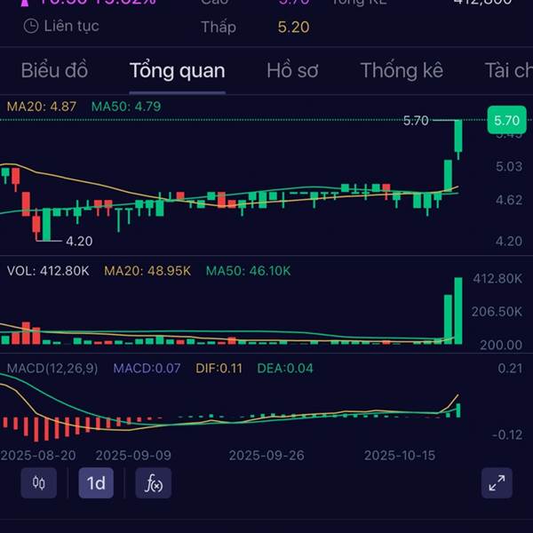Click the 2025-08-20 date label
The width and height of the screenshot is (533, 533).
pos(38,456)
